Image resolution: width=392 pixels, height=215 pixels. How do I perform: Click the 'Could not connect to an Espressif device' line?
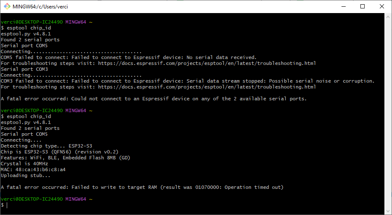[x=154, y=99]
